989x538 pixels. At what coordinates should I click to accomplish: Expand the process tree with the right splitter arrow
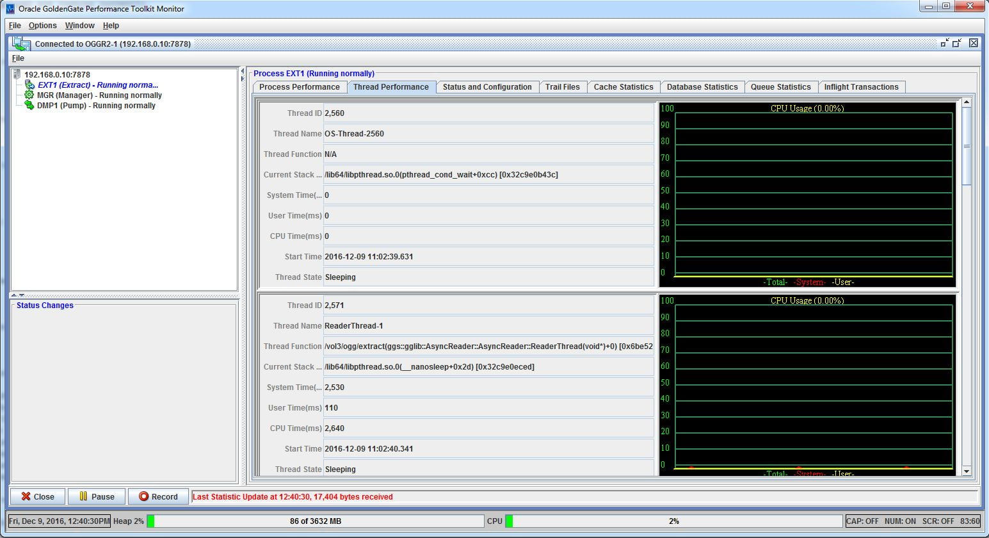tap(243, 79)
